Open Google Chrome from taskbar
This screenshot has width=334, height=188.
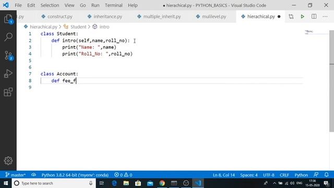coord(162,183)
